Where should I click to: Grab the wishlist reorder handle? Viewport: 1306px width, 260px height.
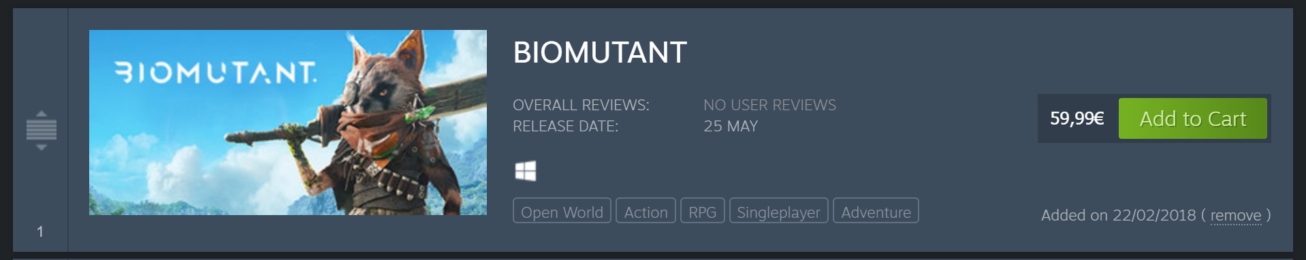point(41,129)
